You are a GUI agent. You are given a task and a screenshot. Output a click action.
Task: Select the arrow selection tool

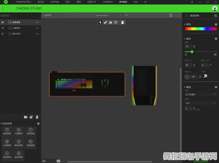point(100,22)
